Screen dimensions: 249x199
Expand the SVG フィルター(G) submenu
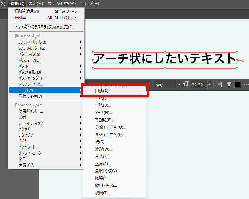click(46, 48)
